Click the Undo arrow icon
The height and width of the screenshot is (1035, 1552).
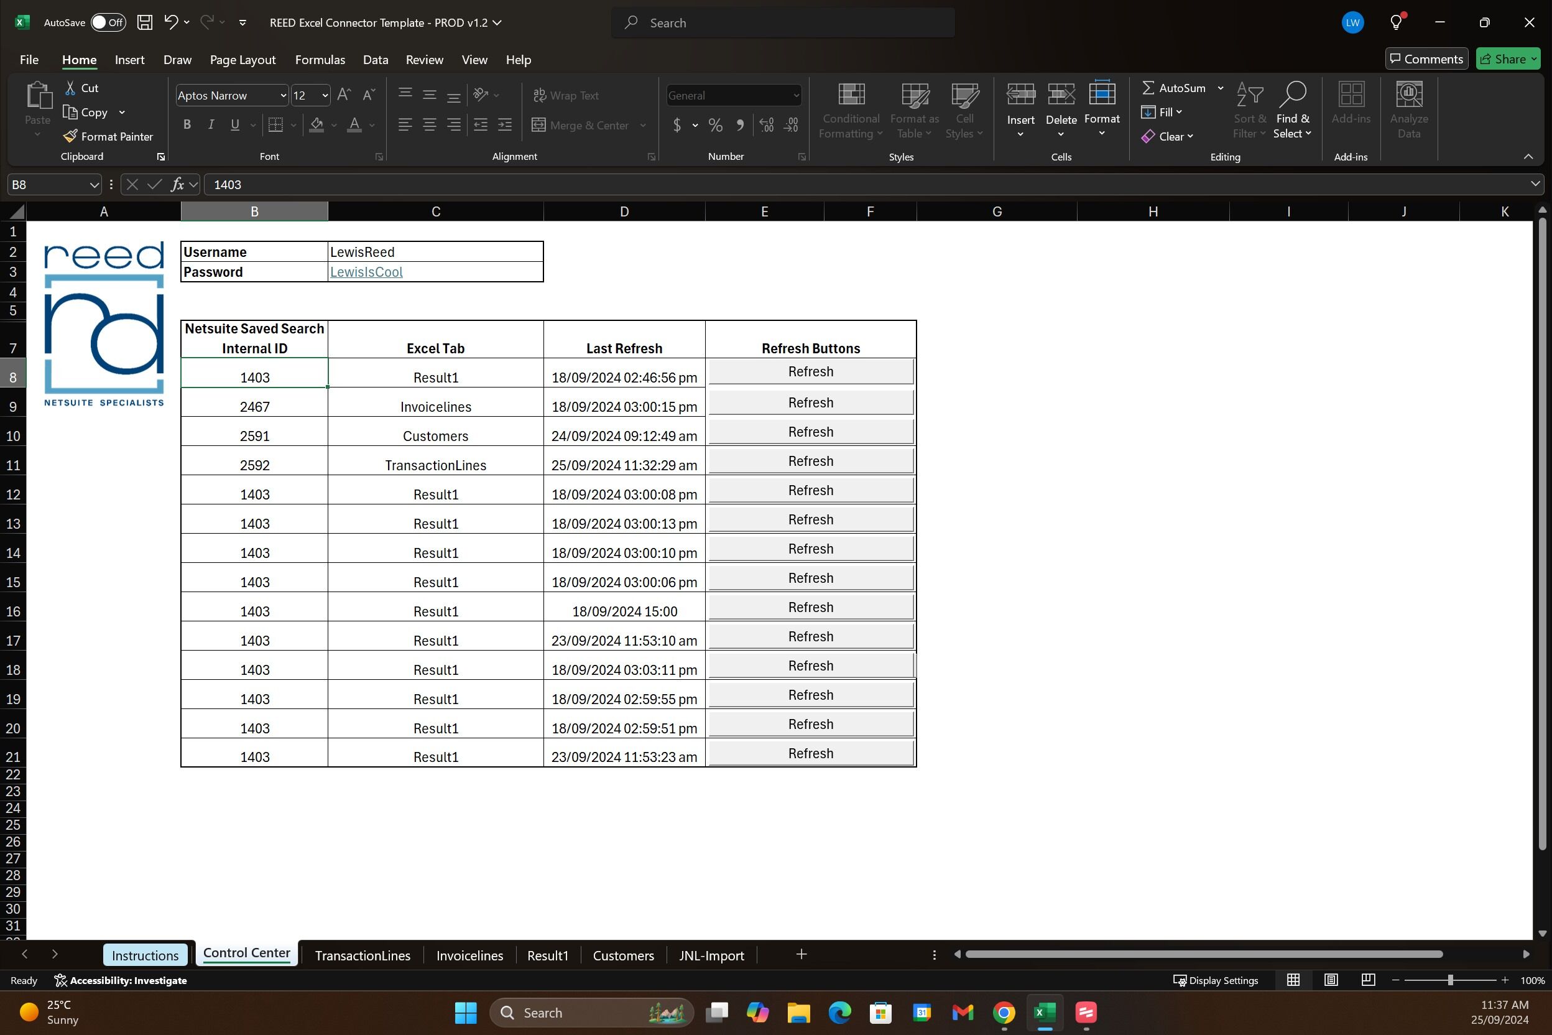click(x=171, y=22)
